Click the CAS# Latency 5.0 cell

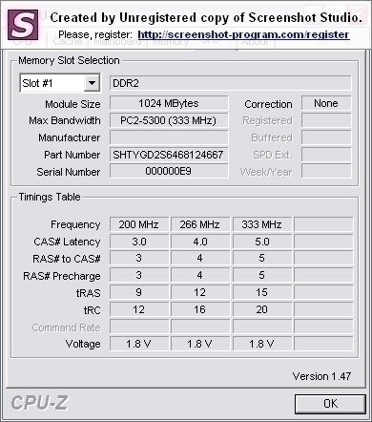point(262,242)
